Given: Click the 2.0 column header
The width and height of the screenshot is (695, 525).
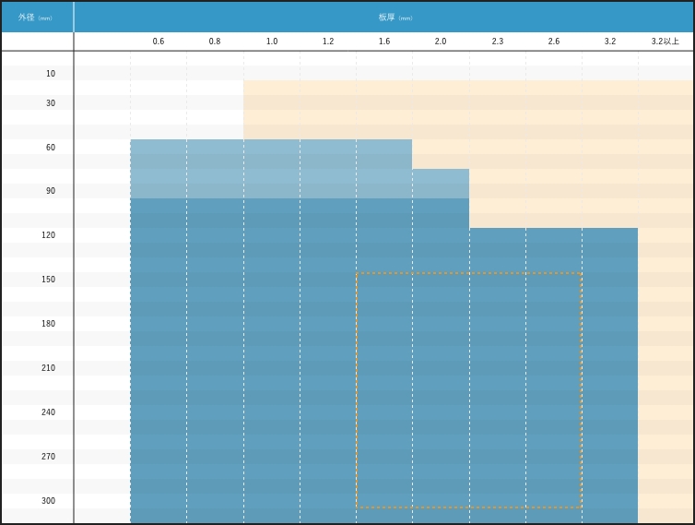Looking at the screenshot, I should coord(441,42).
